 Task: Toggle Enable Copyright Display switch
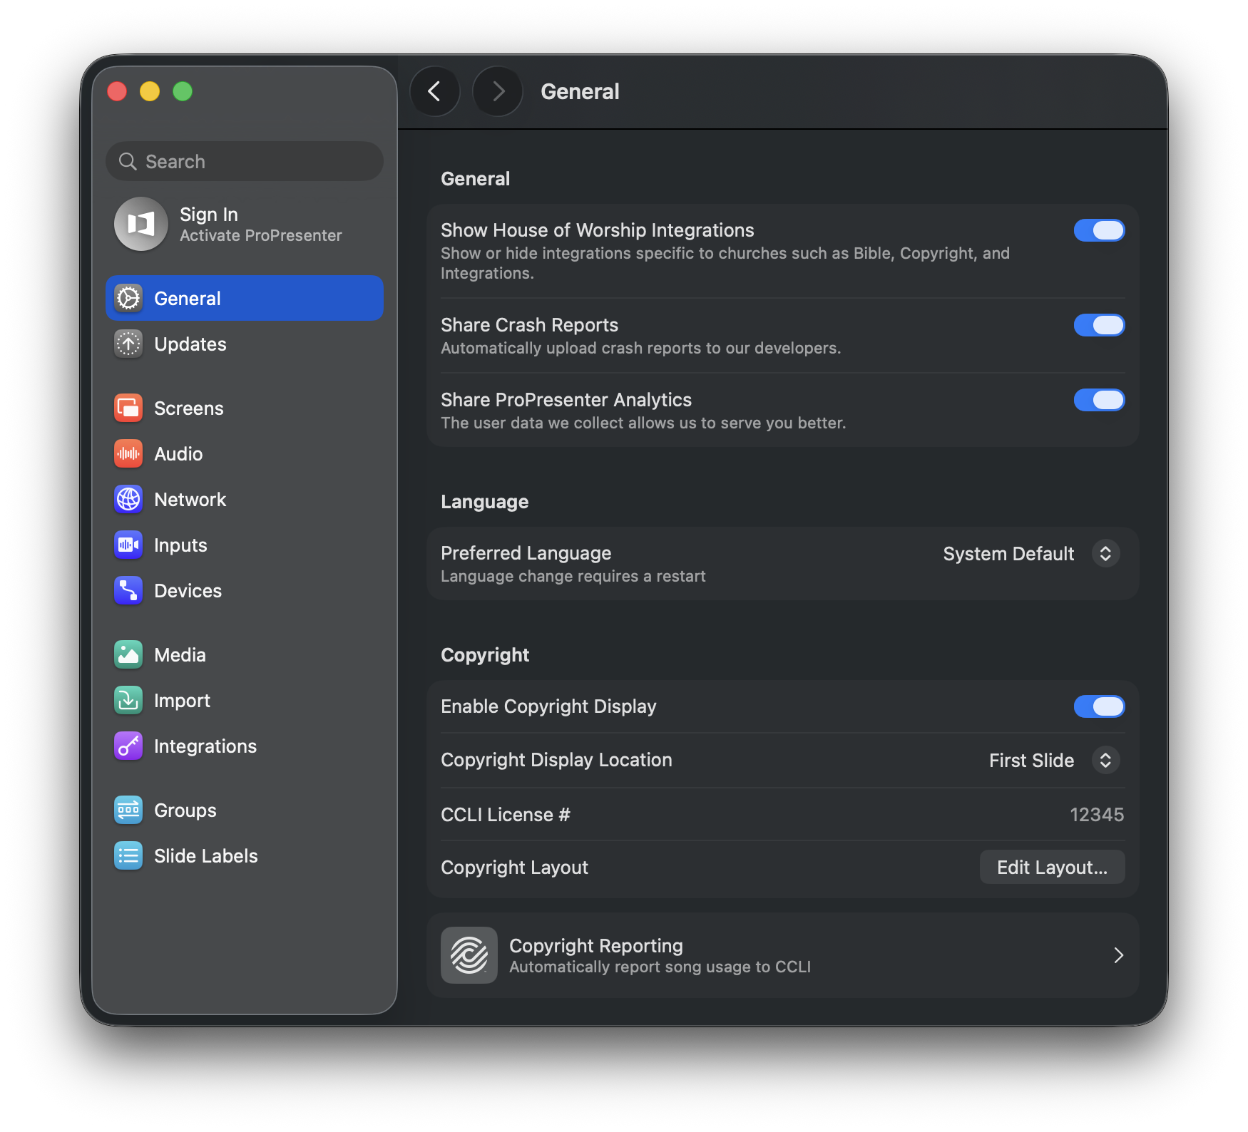coord(1099,706)
